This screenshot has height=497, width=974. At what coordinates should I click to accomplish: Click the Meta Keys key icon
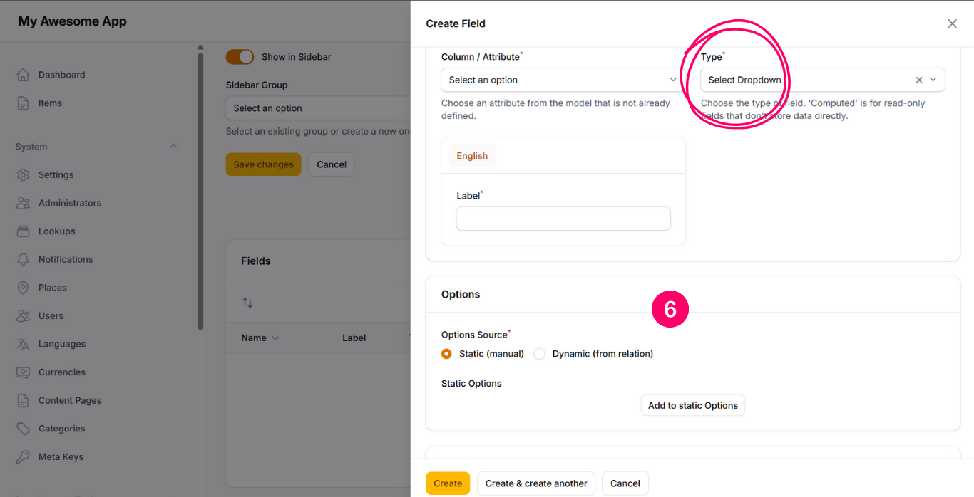(23, 457)
